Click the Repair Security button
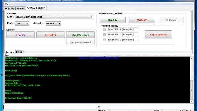Image resolution: width=197 pixels, height=111 pixels. tap(159, 35)
